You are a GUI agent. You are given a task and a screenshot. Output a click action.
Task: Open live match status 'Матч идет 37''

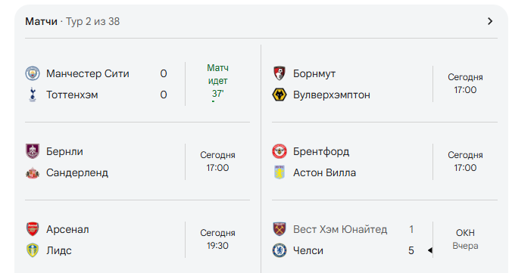pyautogui.click(x=217, y=81)
